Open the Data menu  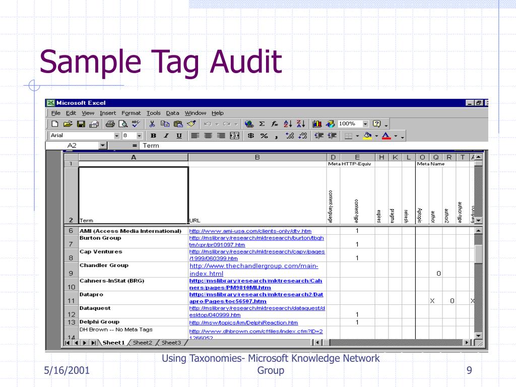(172, 113)
